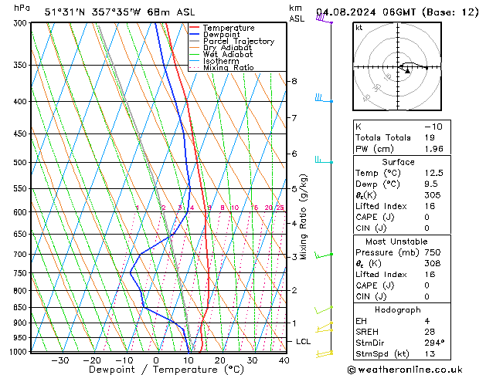Click the 700 pressure level label
Screen dimensions: 486x375
tap(20, 255)
